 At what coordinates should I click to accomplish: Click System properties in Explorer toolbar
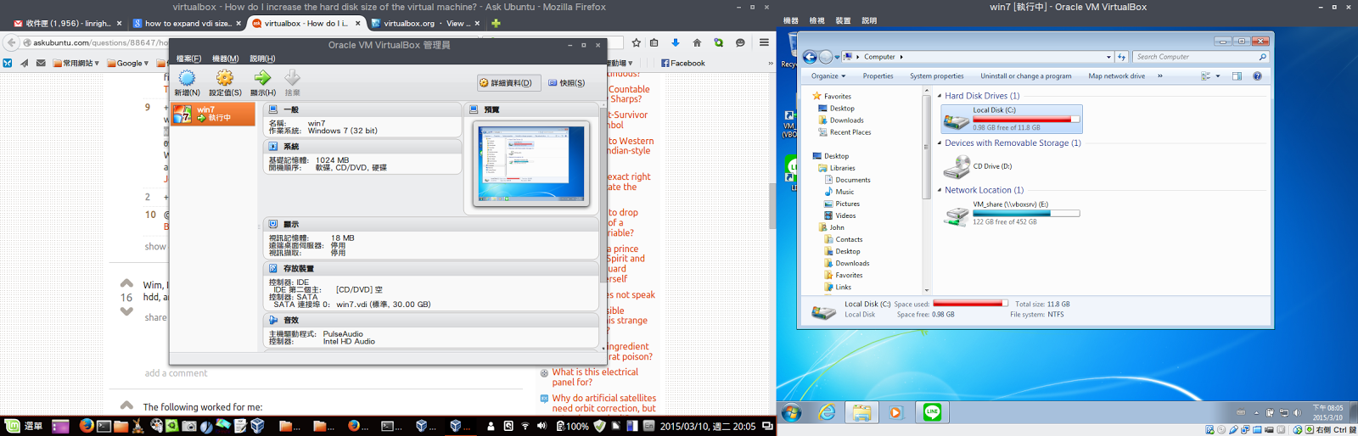[x=937, y=75]
